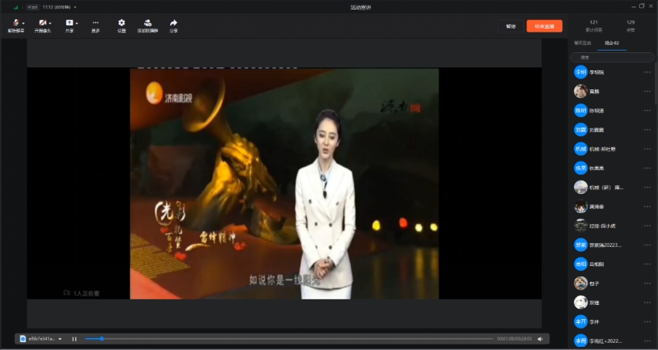658x350 pixels.
Task: Mute the video player volume icon
Action: [540, 339]
